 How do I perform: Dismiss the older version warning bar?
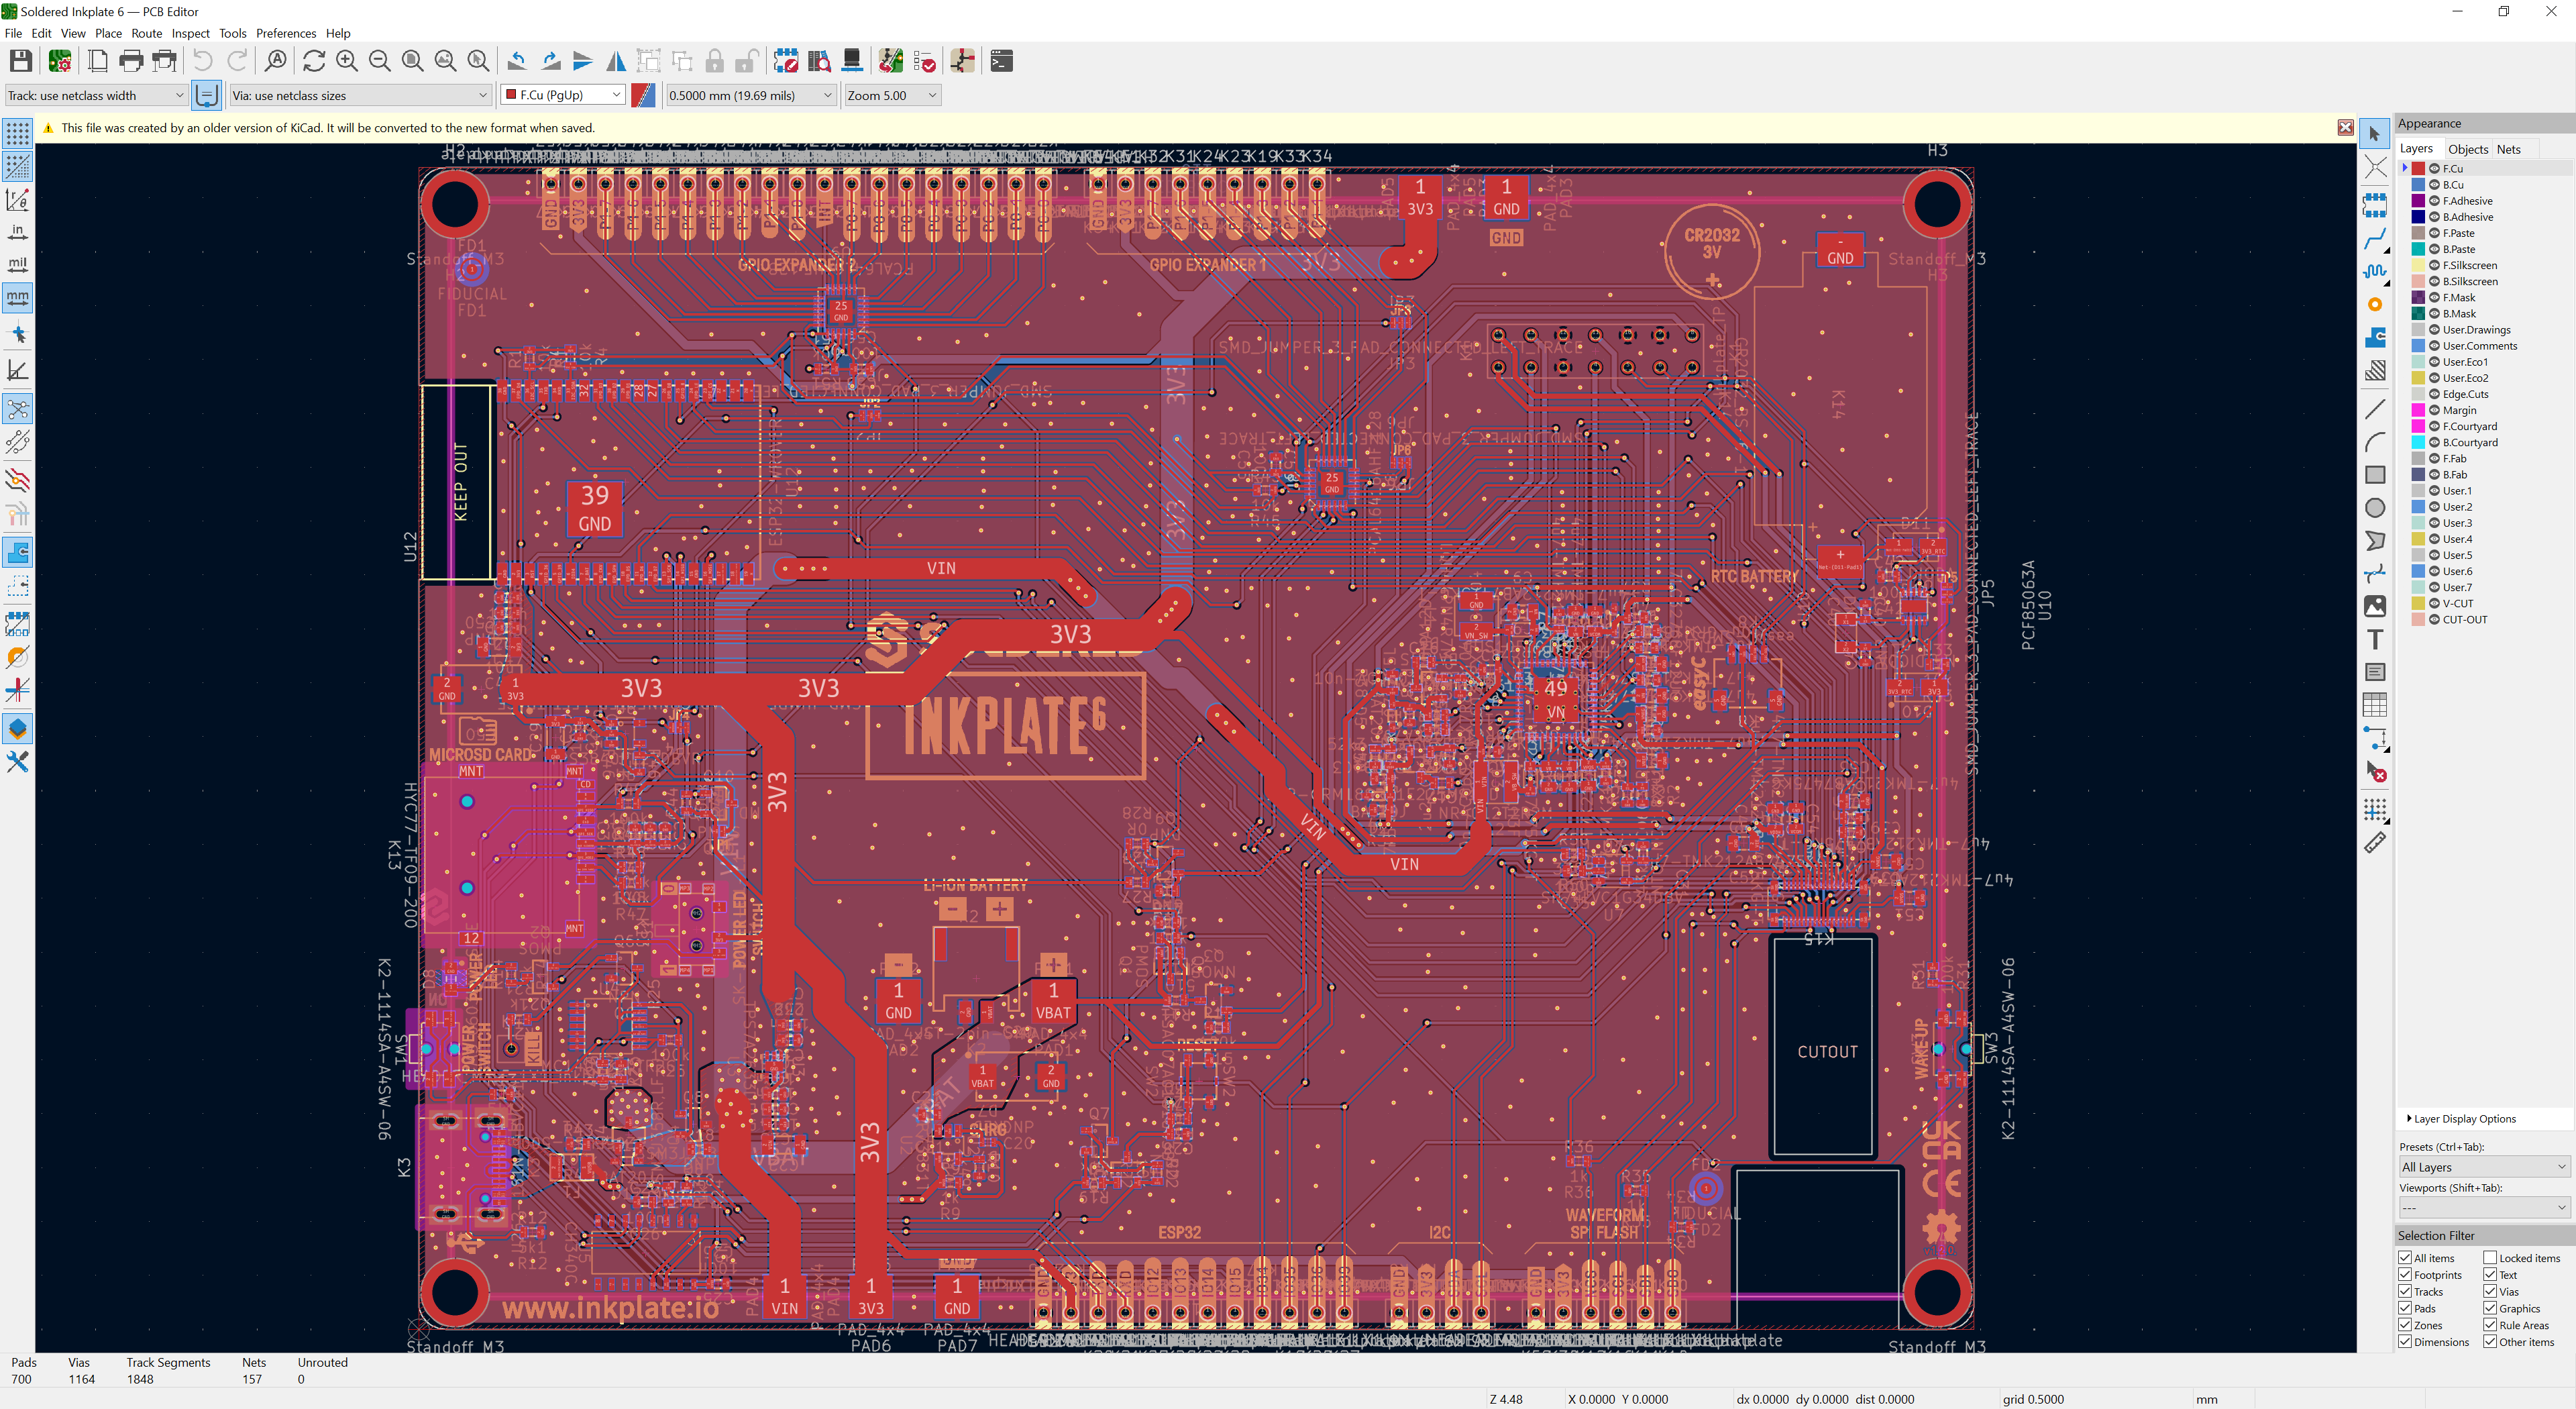point(2345,127)
